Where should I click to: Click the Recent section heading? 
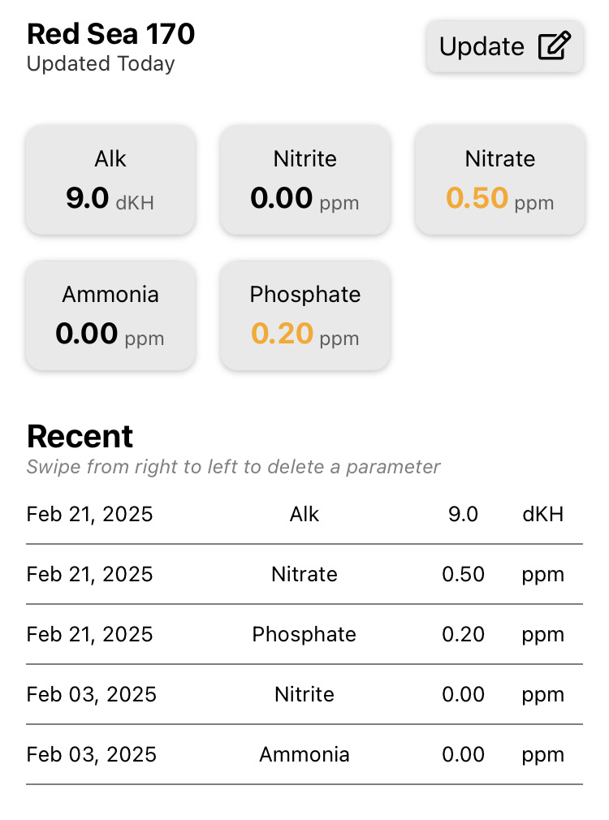point(80,437)
